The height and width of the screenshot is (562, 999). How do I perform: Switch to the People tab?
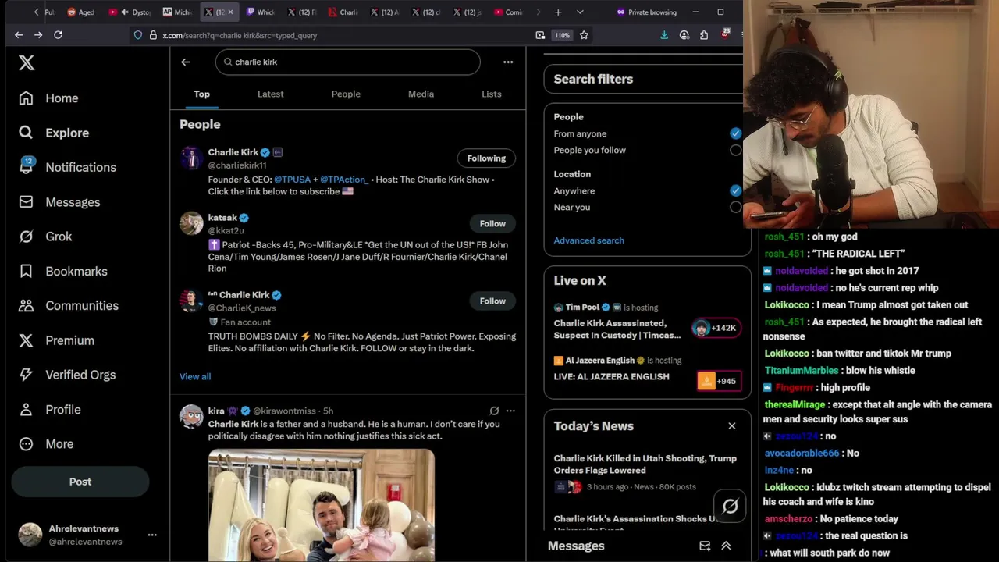[346, 94]
